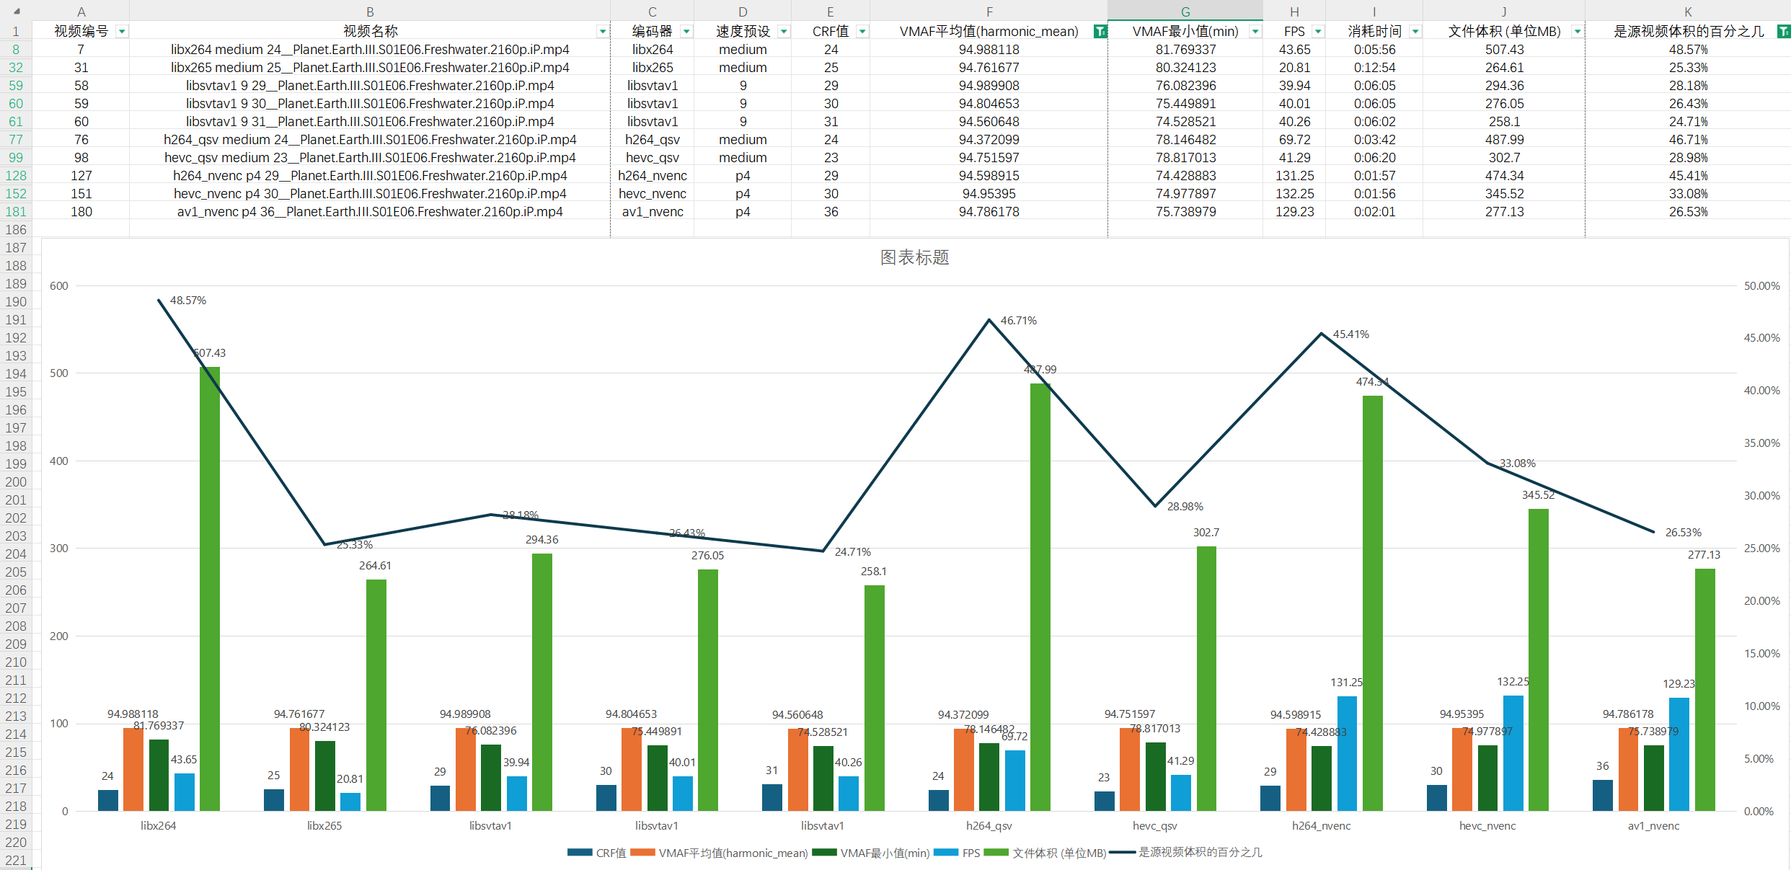Screen dimensions: 1791x870
Task: Open 消耗时间 filter dropdown arrow
Action: pyautogui.click(x=1415, y=31)
